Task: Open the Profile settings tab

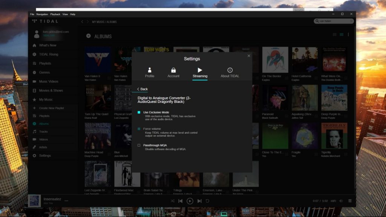Action: [149, 73]
